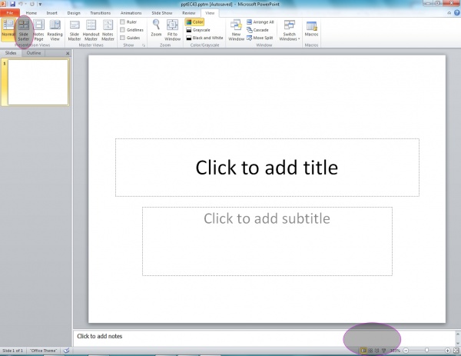The image size is (461, 356).
Task: Click Fit to Window in the Zoom group
Action: pos(173,30)
